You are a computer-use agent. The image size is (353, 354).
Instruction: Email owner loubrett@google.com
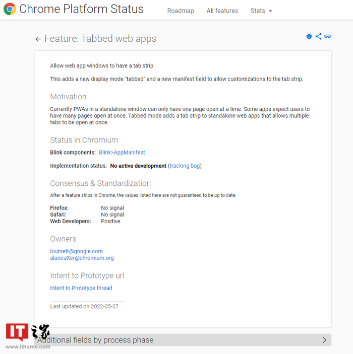click(x=77, y=251)
